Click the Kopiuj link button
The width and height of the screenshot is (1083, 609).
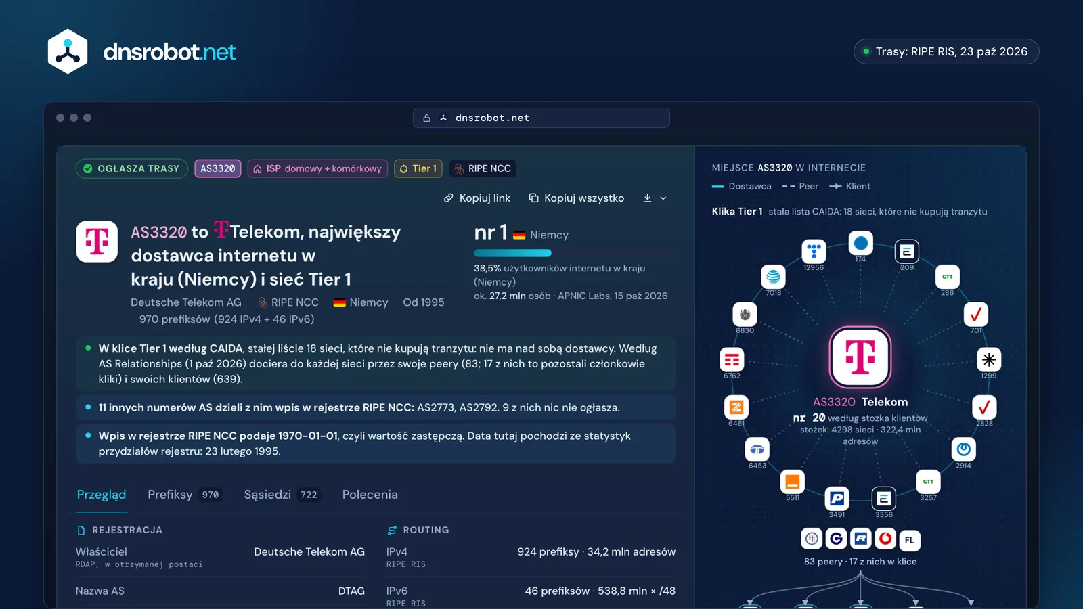pyautogui.click(x=477, y=198)
